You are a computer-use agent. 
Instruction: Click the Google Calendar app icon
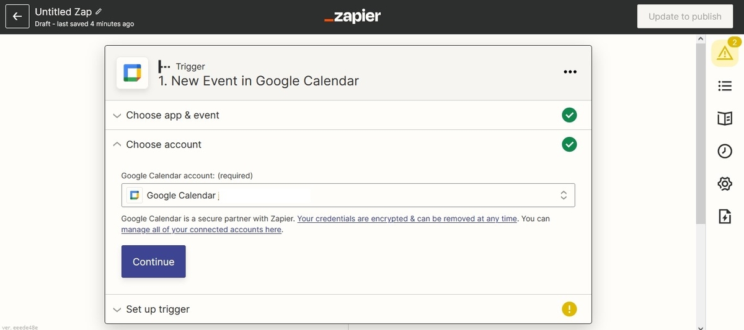coord(132,73)
